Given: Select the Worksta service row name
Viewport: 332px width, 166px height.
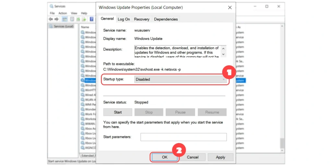Looking at the screenshot, I should pyautogui.click(x=90, y=119).
